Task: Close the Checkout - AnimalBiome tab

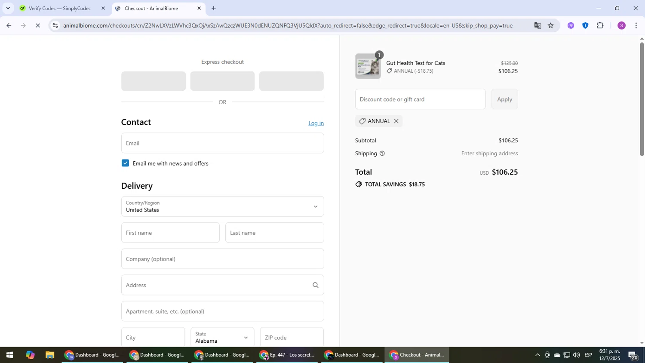Action: coord(199,8)
